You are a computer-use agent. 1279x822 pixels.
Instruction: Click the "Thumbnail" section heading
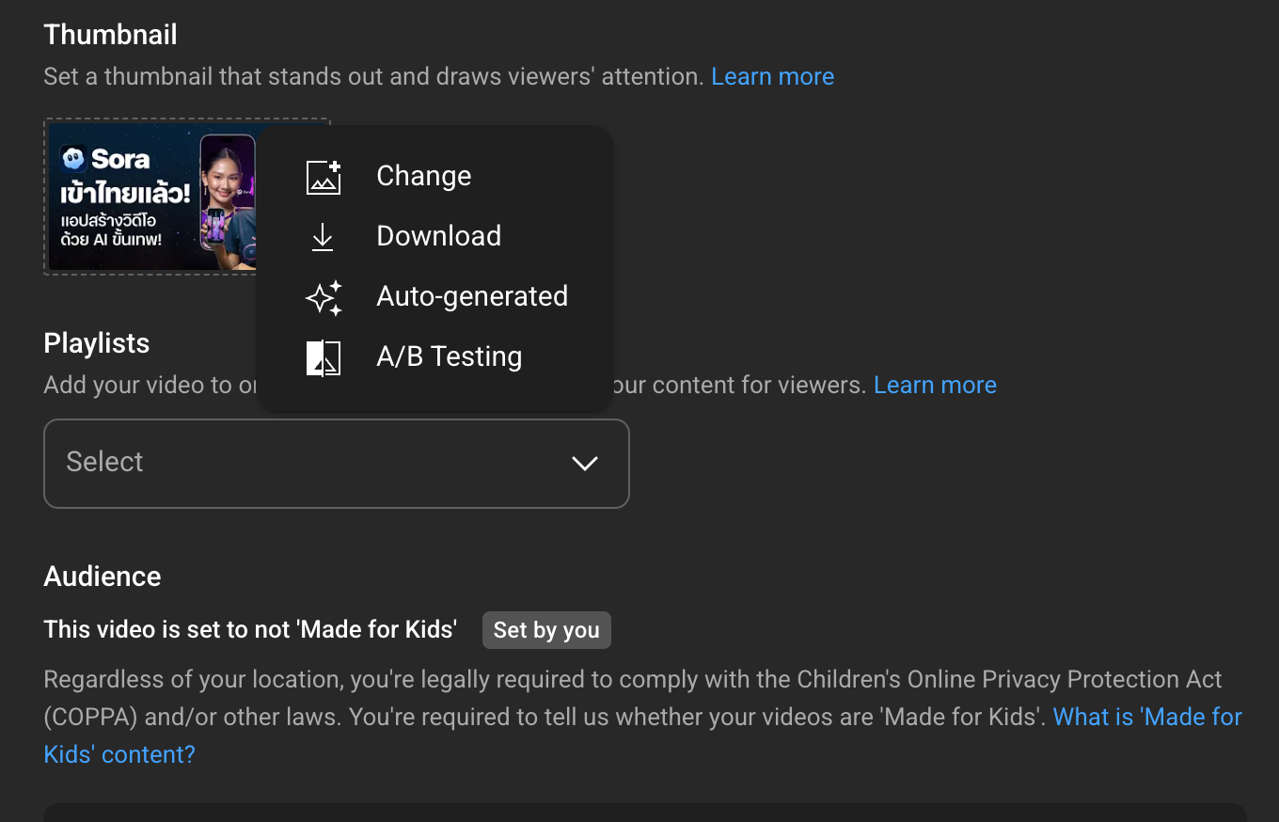110,35
